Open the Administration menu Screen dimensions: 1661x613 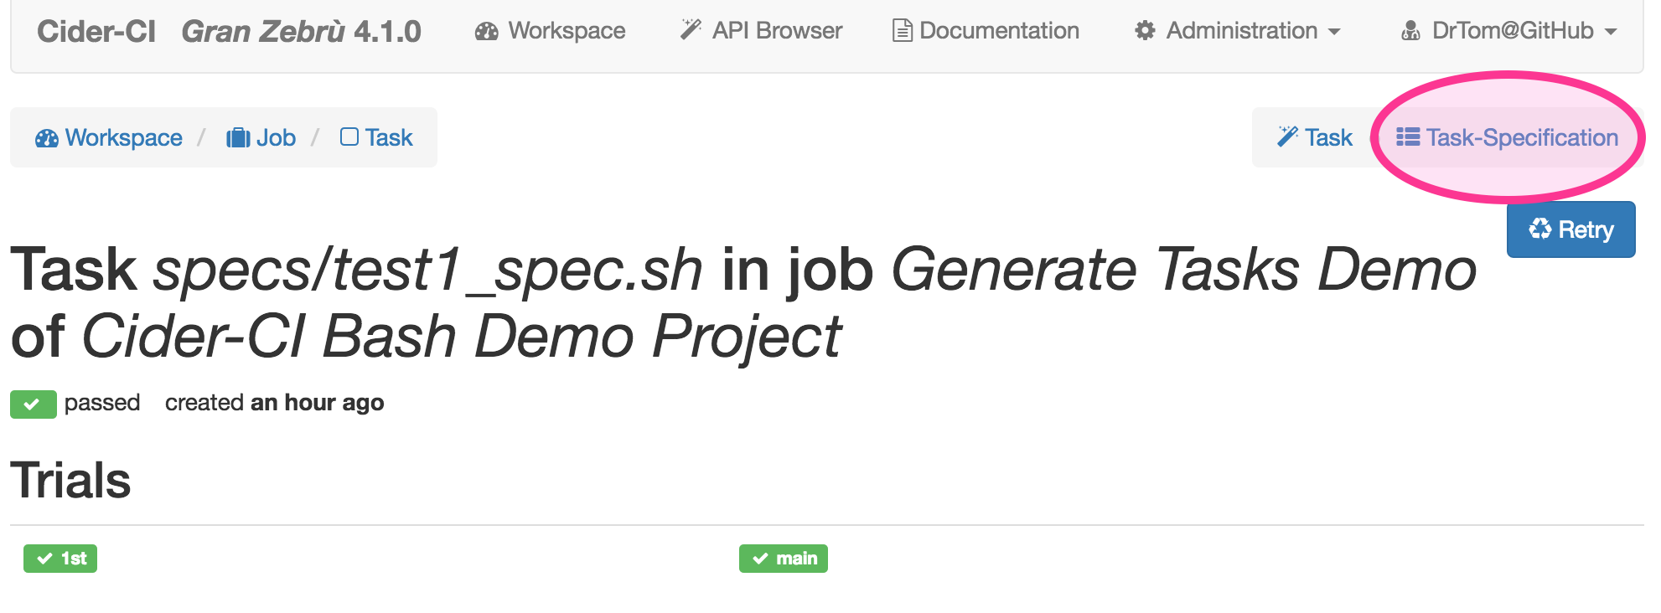pyautogui.click(x=1238, y=31)
